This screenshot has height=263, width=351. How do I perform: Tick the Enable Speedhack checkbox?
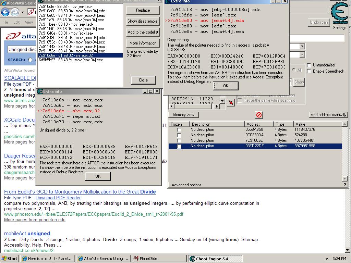point(309,71)
